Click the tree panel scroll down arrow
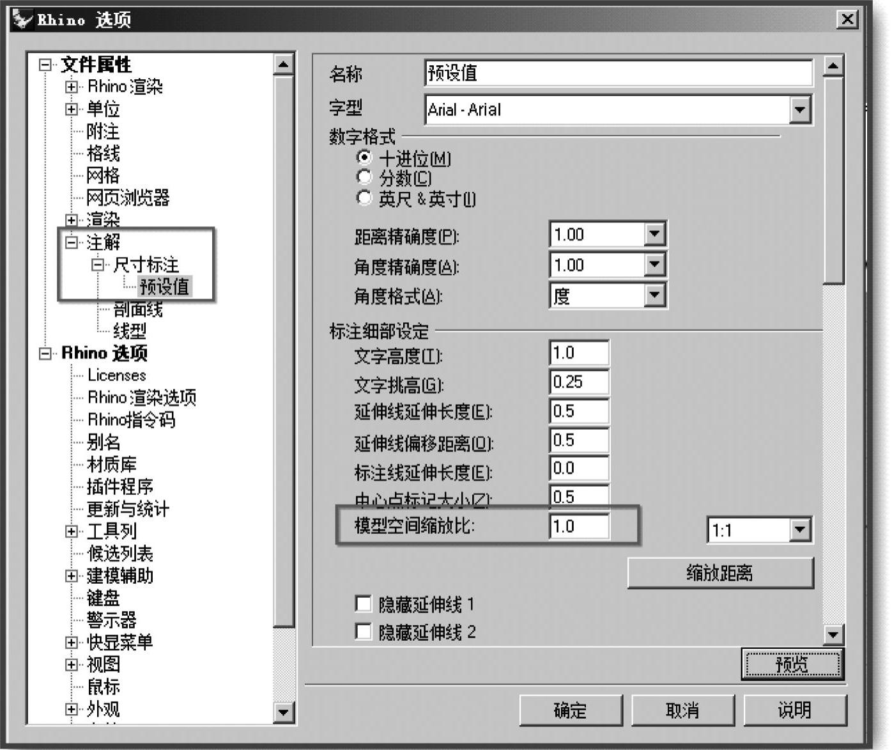 (x=284, y=712)
